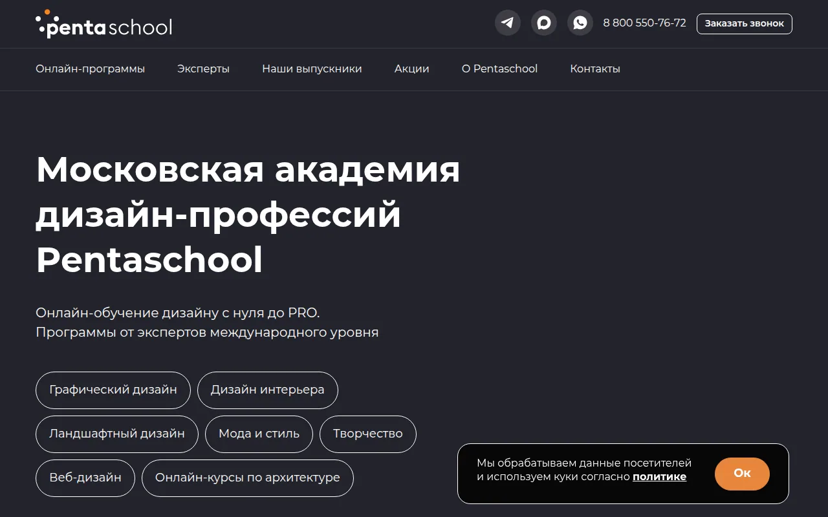Open the Онлайн-программы menu
The image size is (828, 517).
tap(90, 69)
